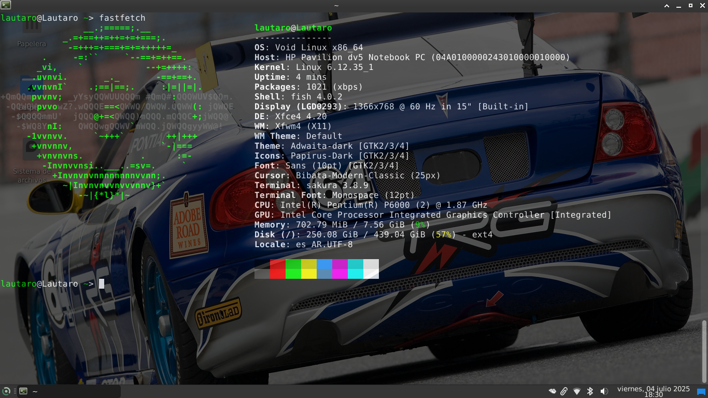The image size is (708, 398).
Task: Click the dark red color block in palette
Action: (x=278, y=264)
